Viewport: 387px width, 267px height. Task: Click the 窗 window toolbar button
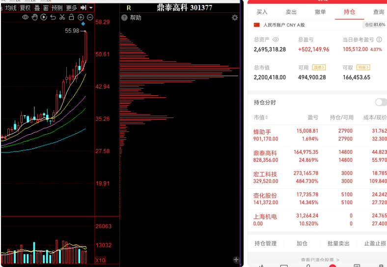pyautogui.click(x=46, y=8)
